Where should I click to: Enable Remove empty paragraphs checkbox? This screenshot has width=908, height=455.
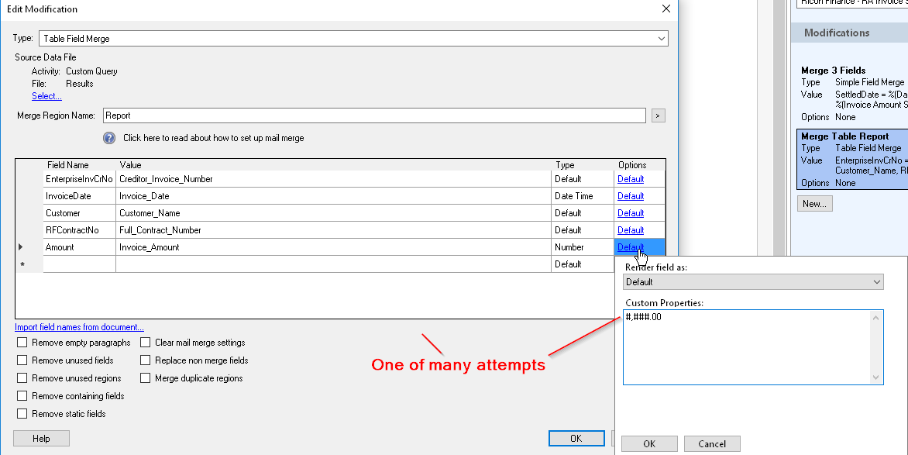coord(22,343)
